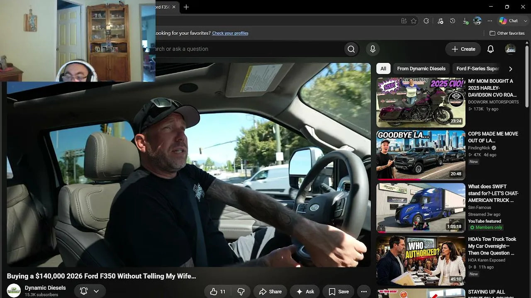The image size is (531, 298).
Task: Visit the FindingNick channel
Action: tap(479, 148)
